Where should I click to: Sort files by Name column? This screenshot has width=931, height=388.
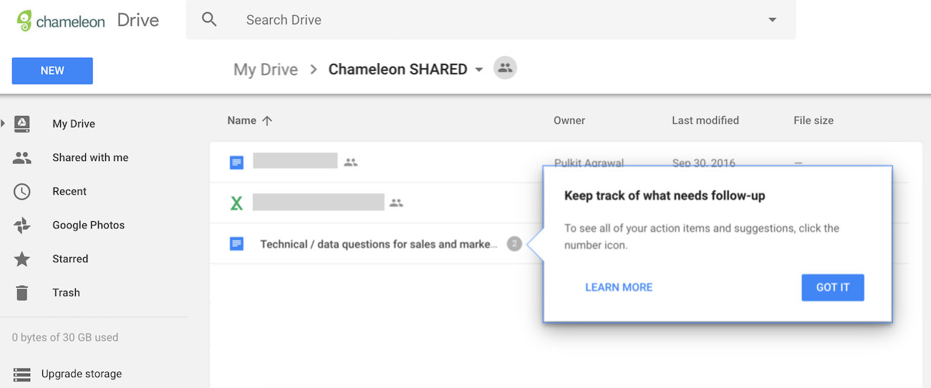tap(242, 121)
